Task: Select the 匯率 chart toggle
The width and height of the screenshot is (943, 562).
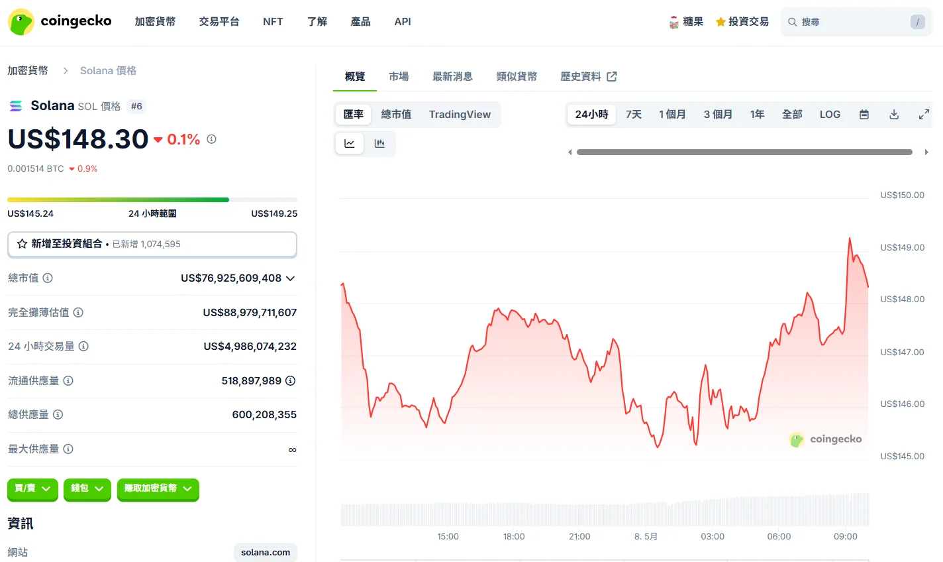Action: [x=354, y=115]
